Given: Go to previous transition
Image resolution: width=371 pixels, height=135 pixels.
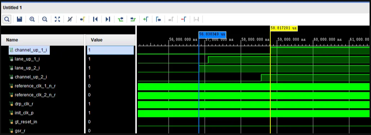Looking at the screenshot, I should tap(121, 19).
